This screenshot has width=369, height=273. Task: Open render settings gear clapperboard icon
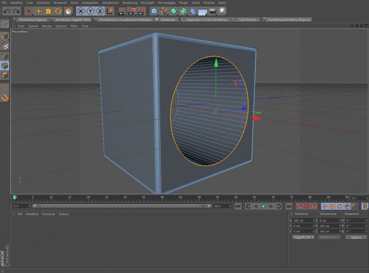point(142,11)
